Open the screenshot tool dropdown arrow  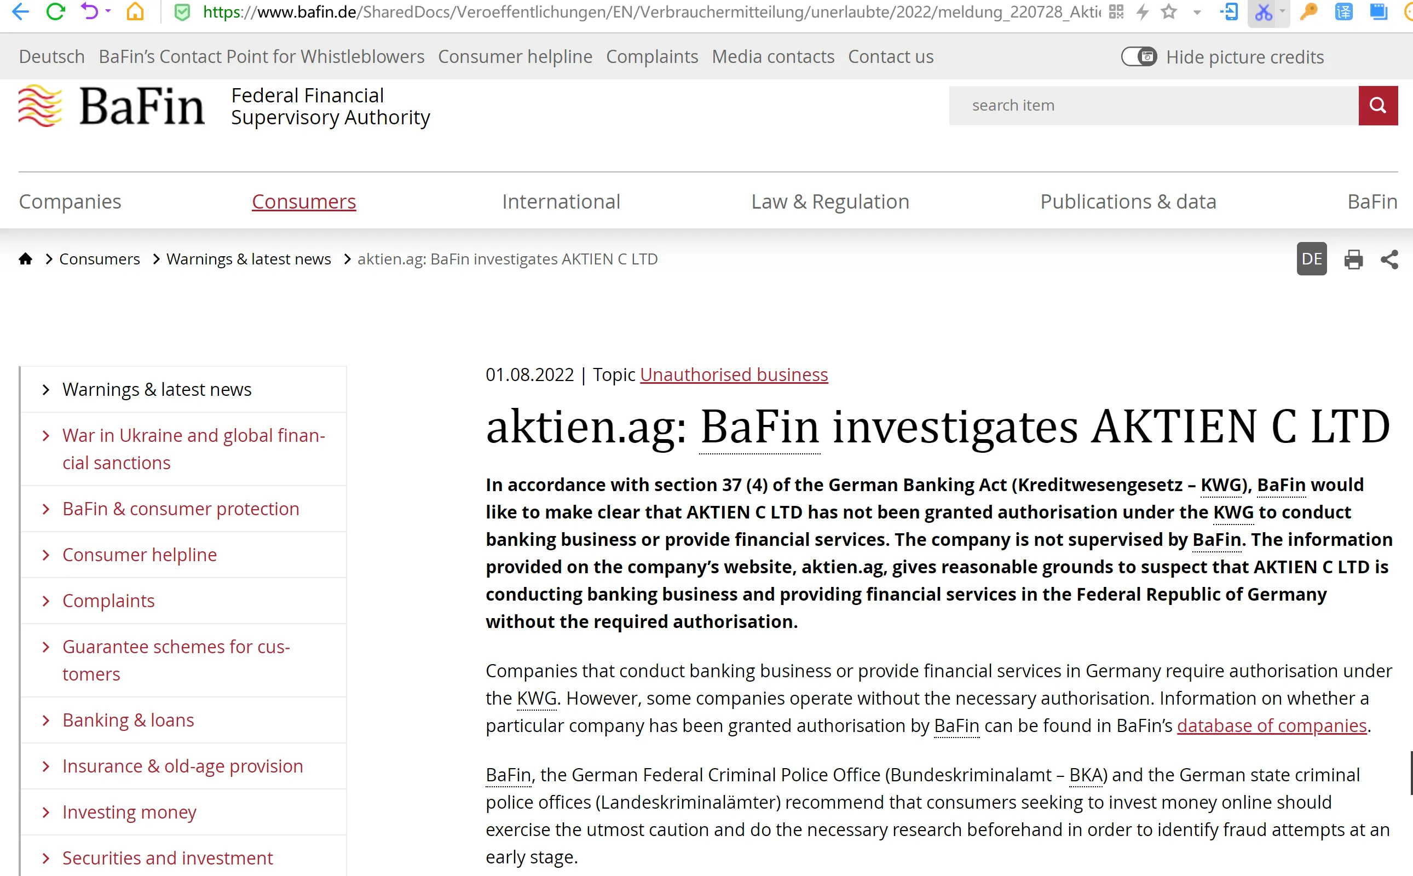tap(1282, 11)
